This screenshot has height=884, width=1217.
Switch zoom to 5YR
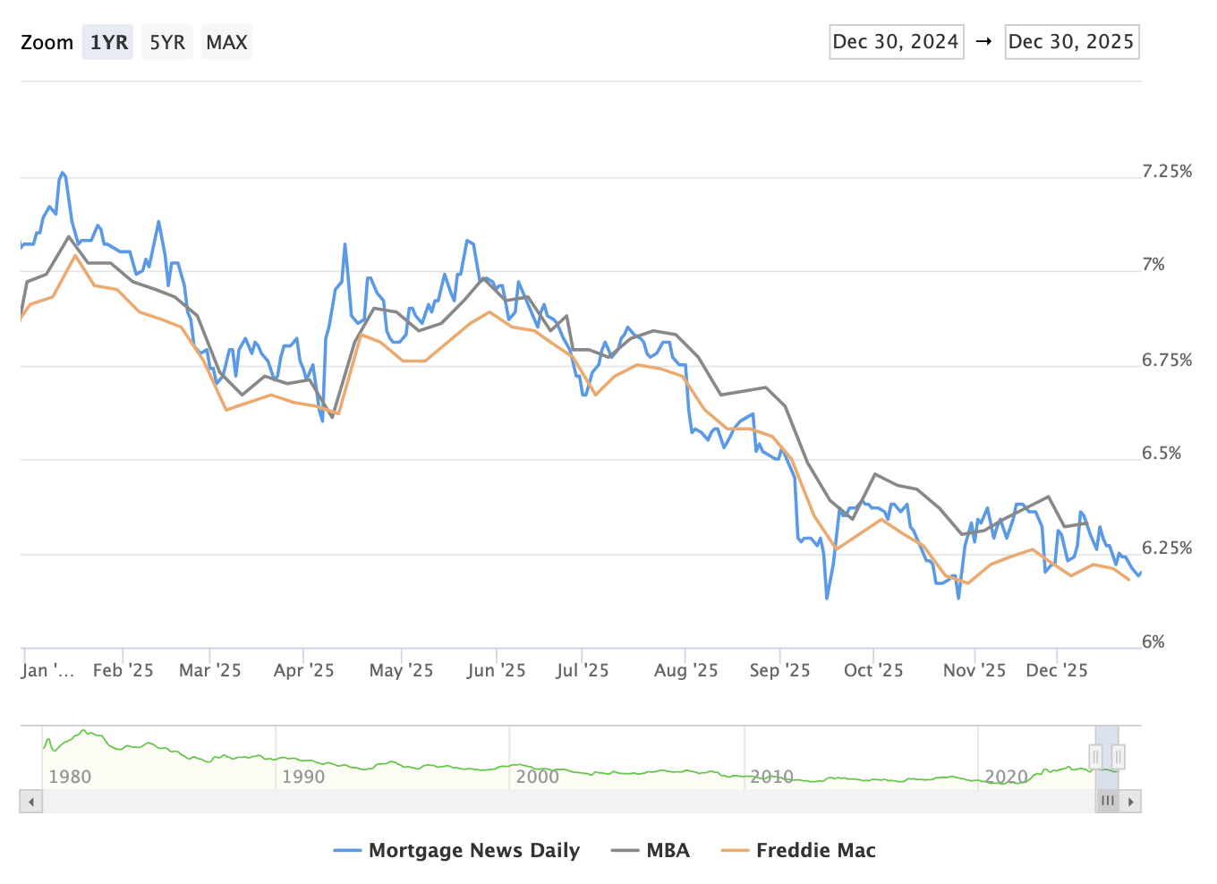(x=167, y=42)
